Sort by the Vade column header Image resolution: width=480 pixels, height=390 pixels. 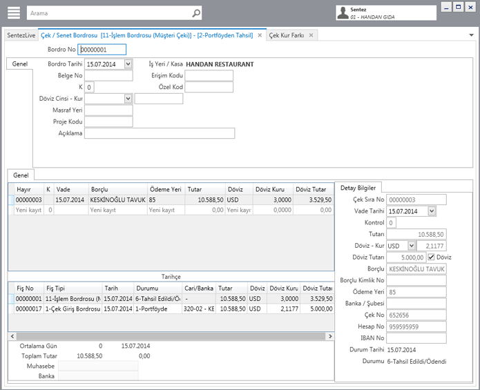coord(71,189)
